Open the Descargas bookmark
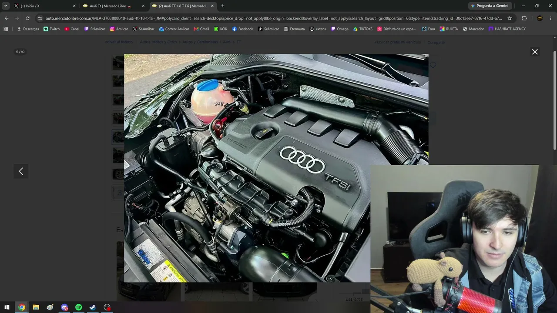Viewport: 557px width, 313px height. click(28, 29)
